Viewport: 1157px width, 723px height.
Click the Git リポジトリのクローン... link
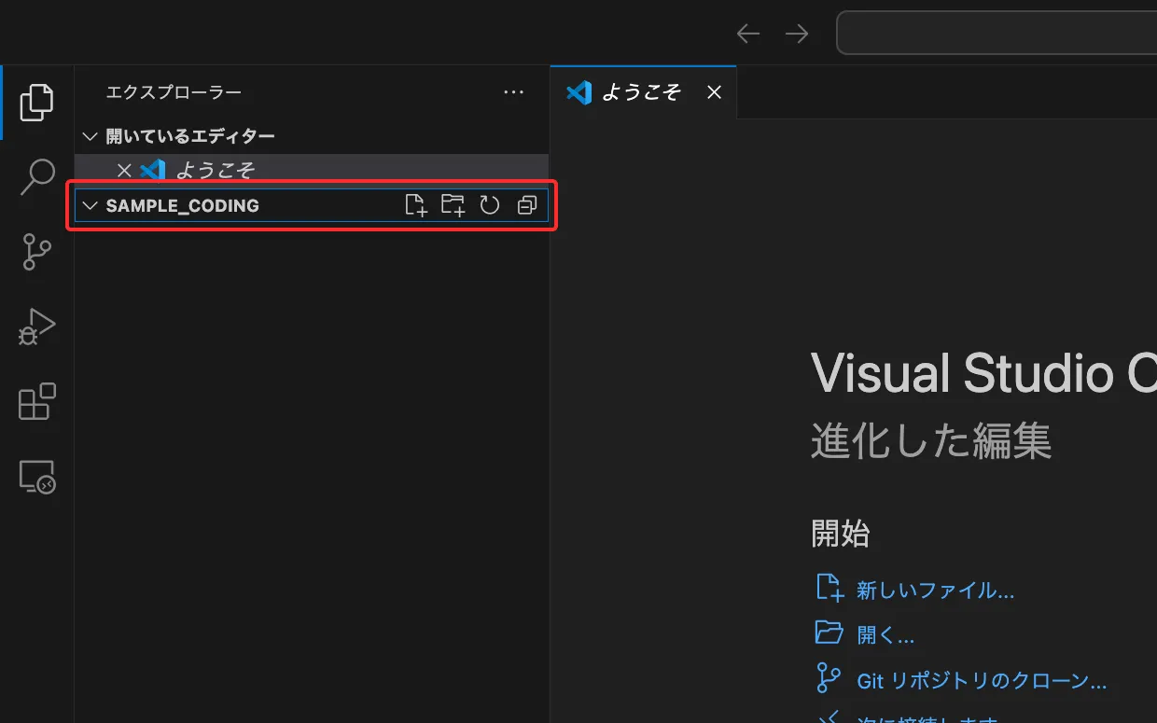(982, 682)
